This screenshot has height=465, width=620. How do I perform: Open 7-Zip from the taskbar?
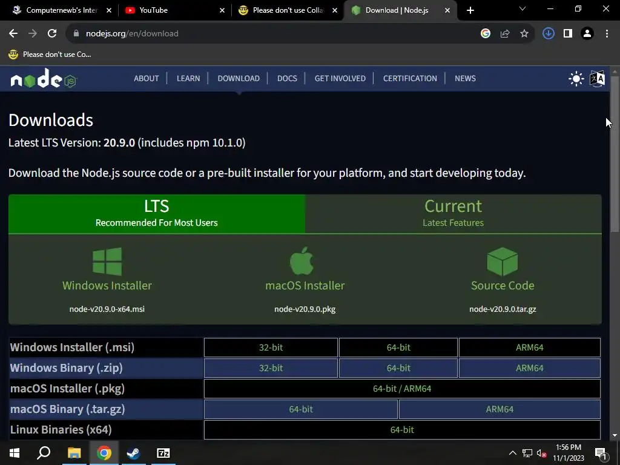tap(163, 453)
